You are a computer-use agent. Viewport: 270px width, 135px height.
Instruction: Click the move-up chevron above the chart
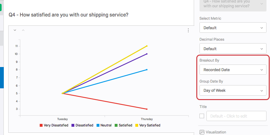point(23,30)
